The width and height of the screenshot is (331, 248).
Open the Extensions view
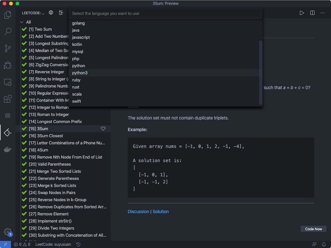tap(8, 99)
